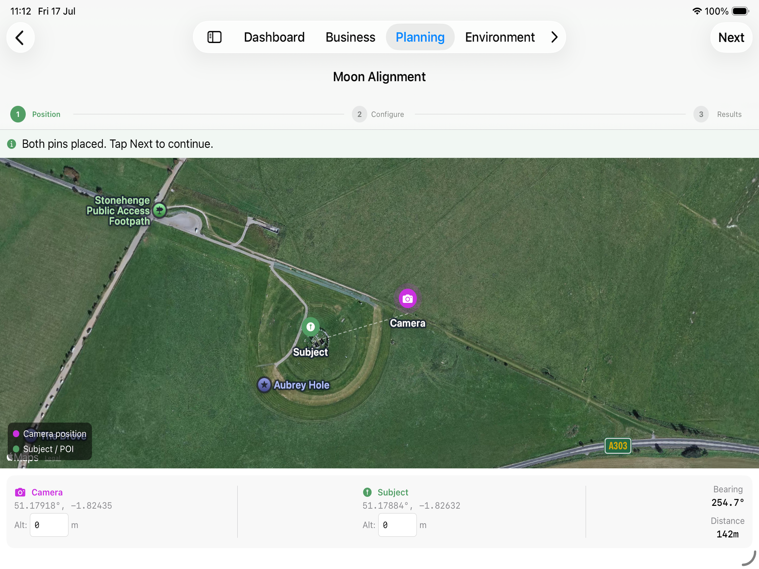The width and height of the screenshot is (759, 569).
Task: Click the Results step label
Action: [729, 114]
